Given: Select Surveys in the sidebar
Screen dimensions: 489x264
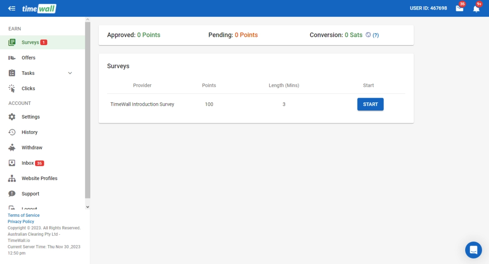Looking at the screenshot, I should click(30, 43).
